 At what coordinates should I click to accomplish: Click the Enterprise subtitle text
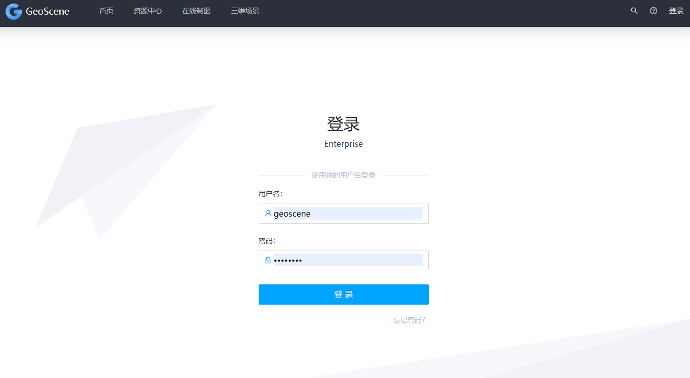(343, 144)
